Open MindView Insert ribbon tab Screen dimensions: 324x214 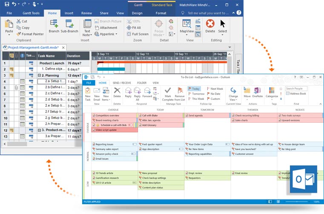69,13
